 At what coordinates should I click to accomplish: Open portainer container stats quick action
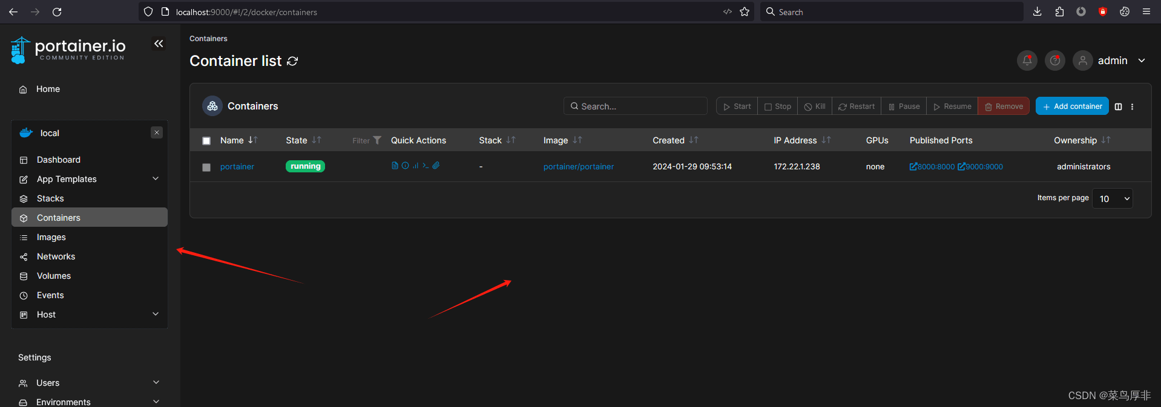point(416,166)
